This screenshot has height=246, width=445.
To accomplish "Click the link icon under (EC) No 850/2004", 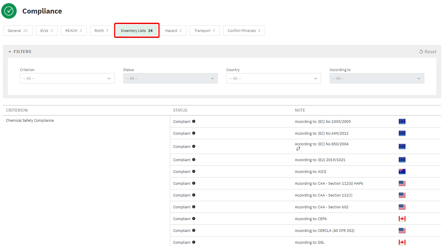I will pyautogui.click(x=298, y=149).
